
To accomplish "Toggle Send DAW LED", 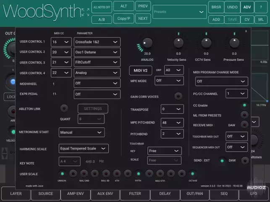I will pos(245,161).
